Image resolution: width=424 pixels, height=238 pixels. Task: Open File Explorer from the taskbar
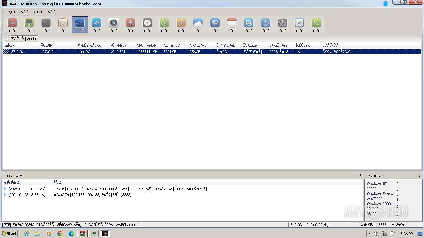[37, 234]
